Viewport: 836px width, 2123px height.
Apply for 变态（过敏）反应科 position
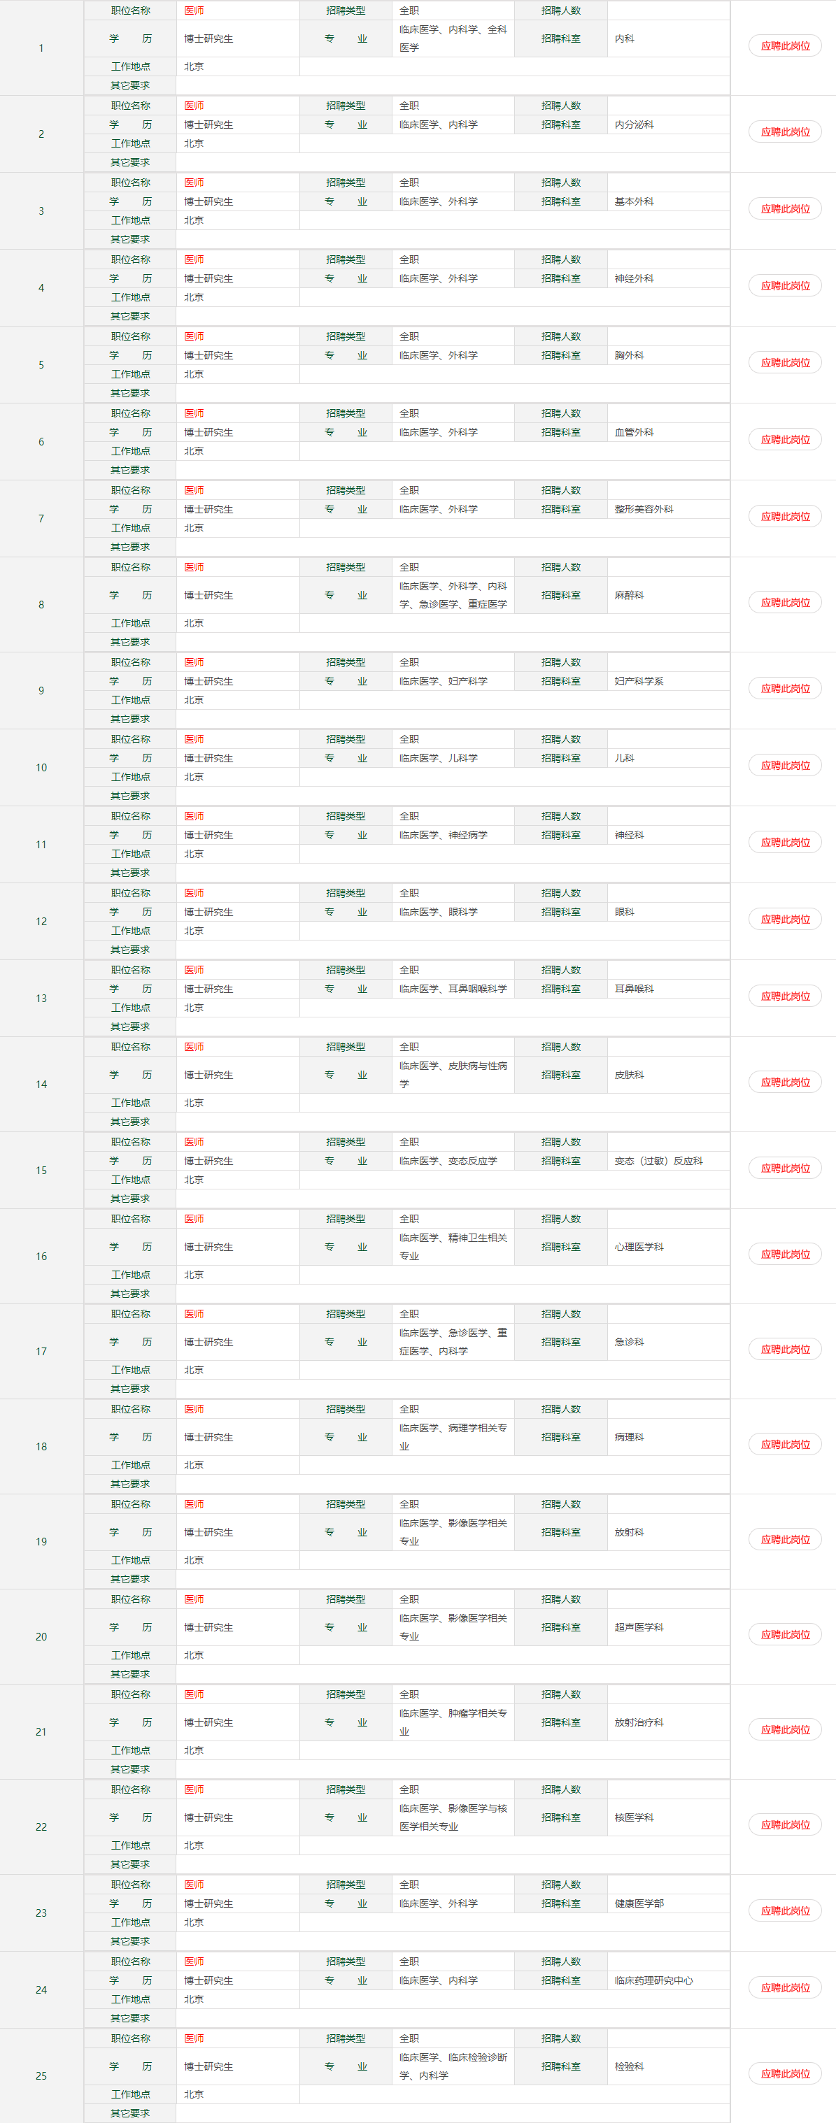[x=785, y=1168]
